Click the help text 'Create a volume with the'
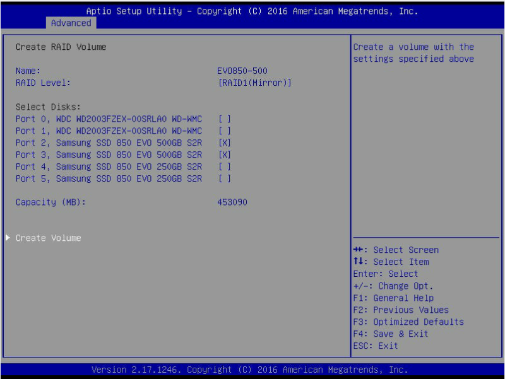The height and width of the screenshot is (379, 505). tap(413, 47)
